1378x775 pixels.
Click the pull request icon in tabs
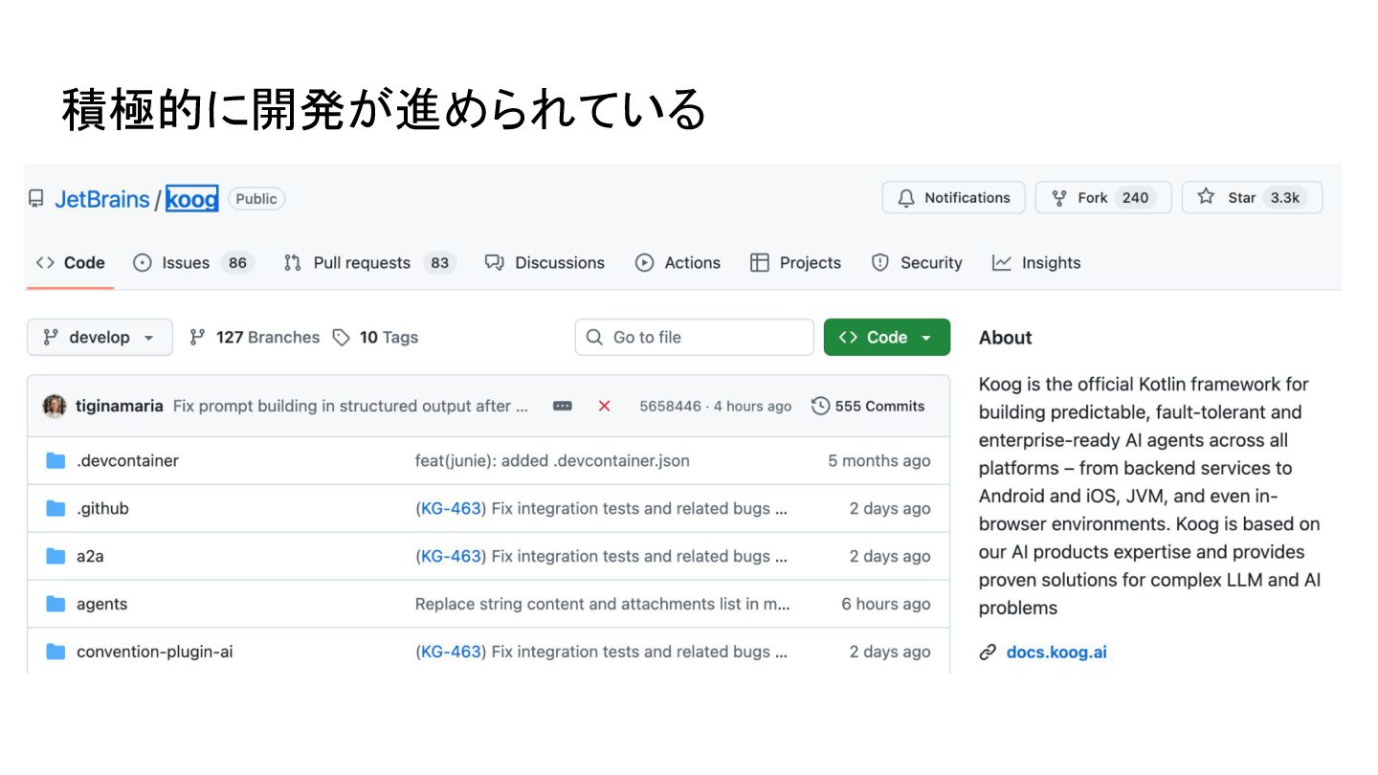tap(293, 263)
